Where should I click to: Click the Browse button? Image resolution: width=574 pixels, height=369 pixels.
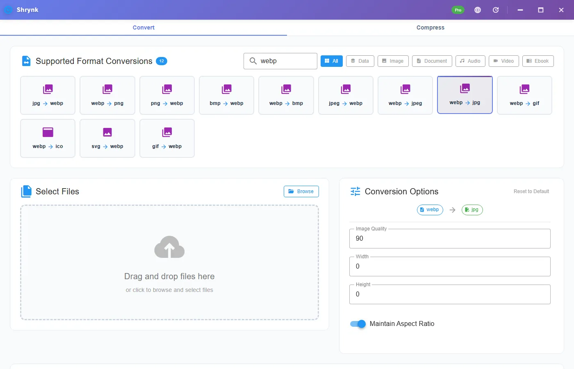[x=301, y=191]
